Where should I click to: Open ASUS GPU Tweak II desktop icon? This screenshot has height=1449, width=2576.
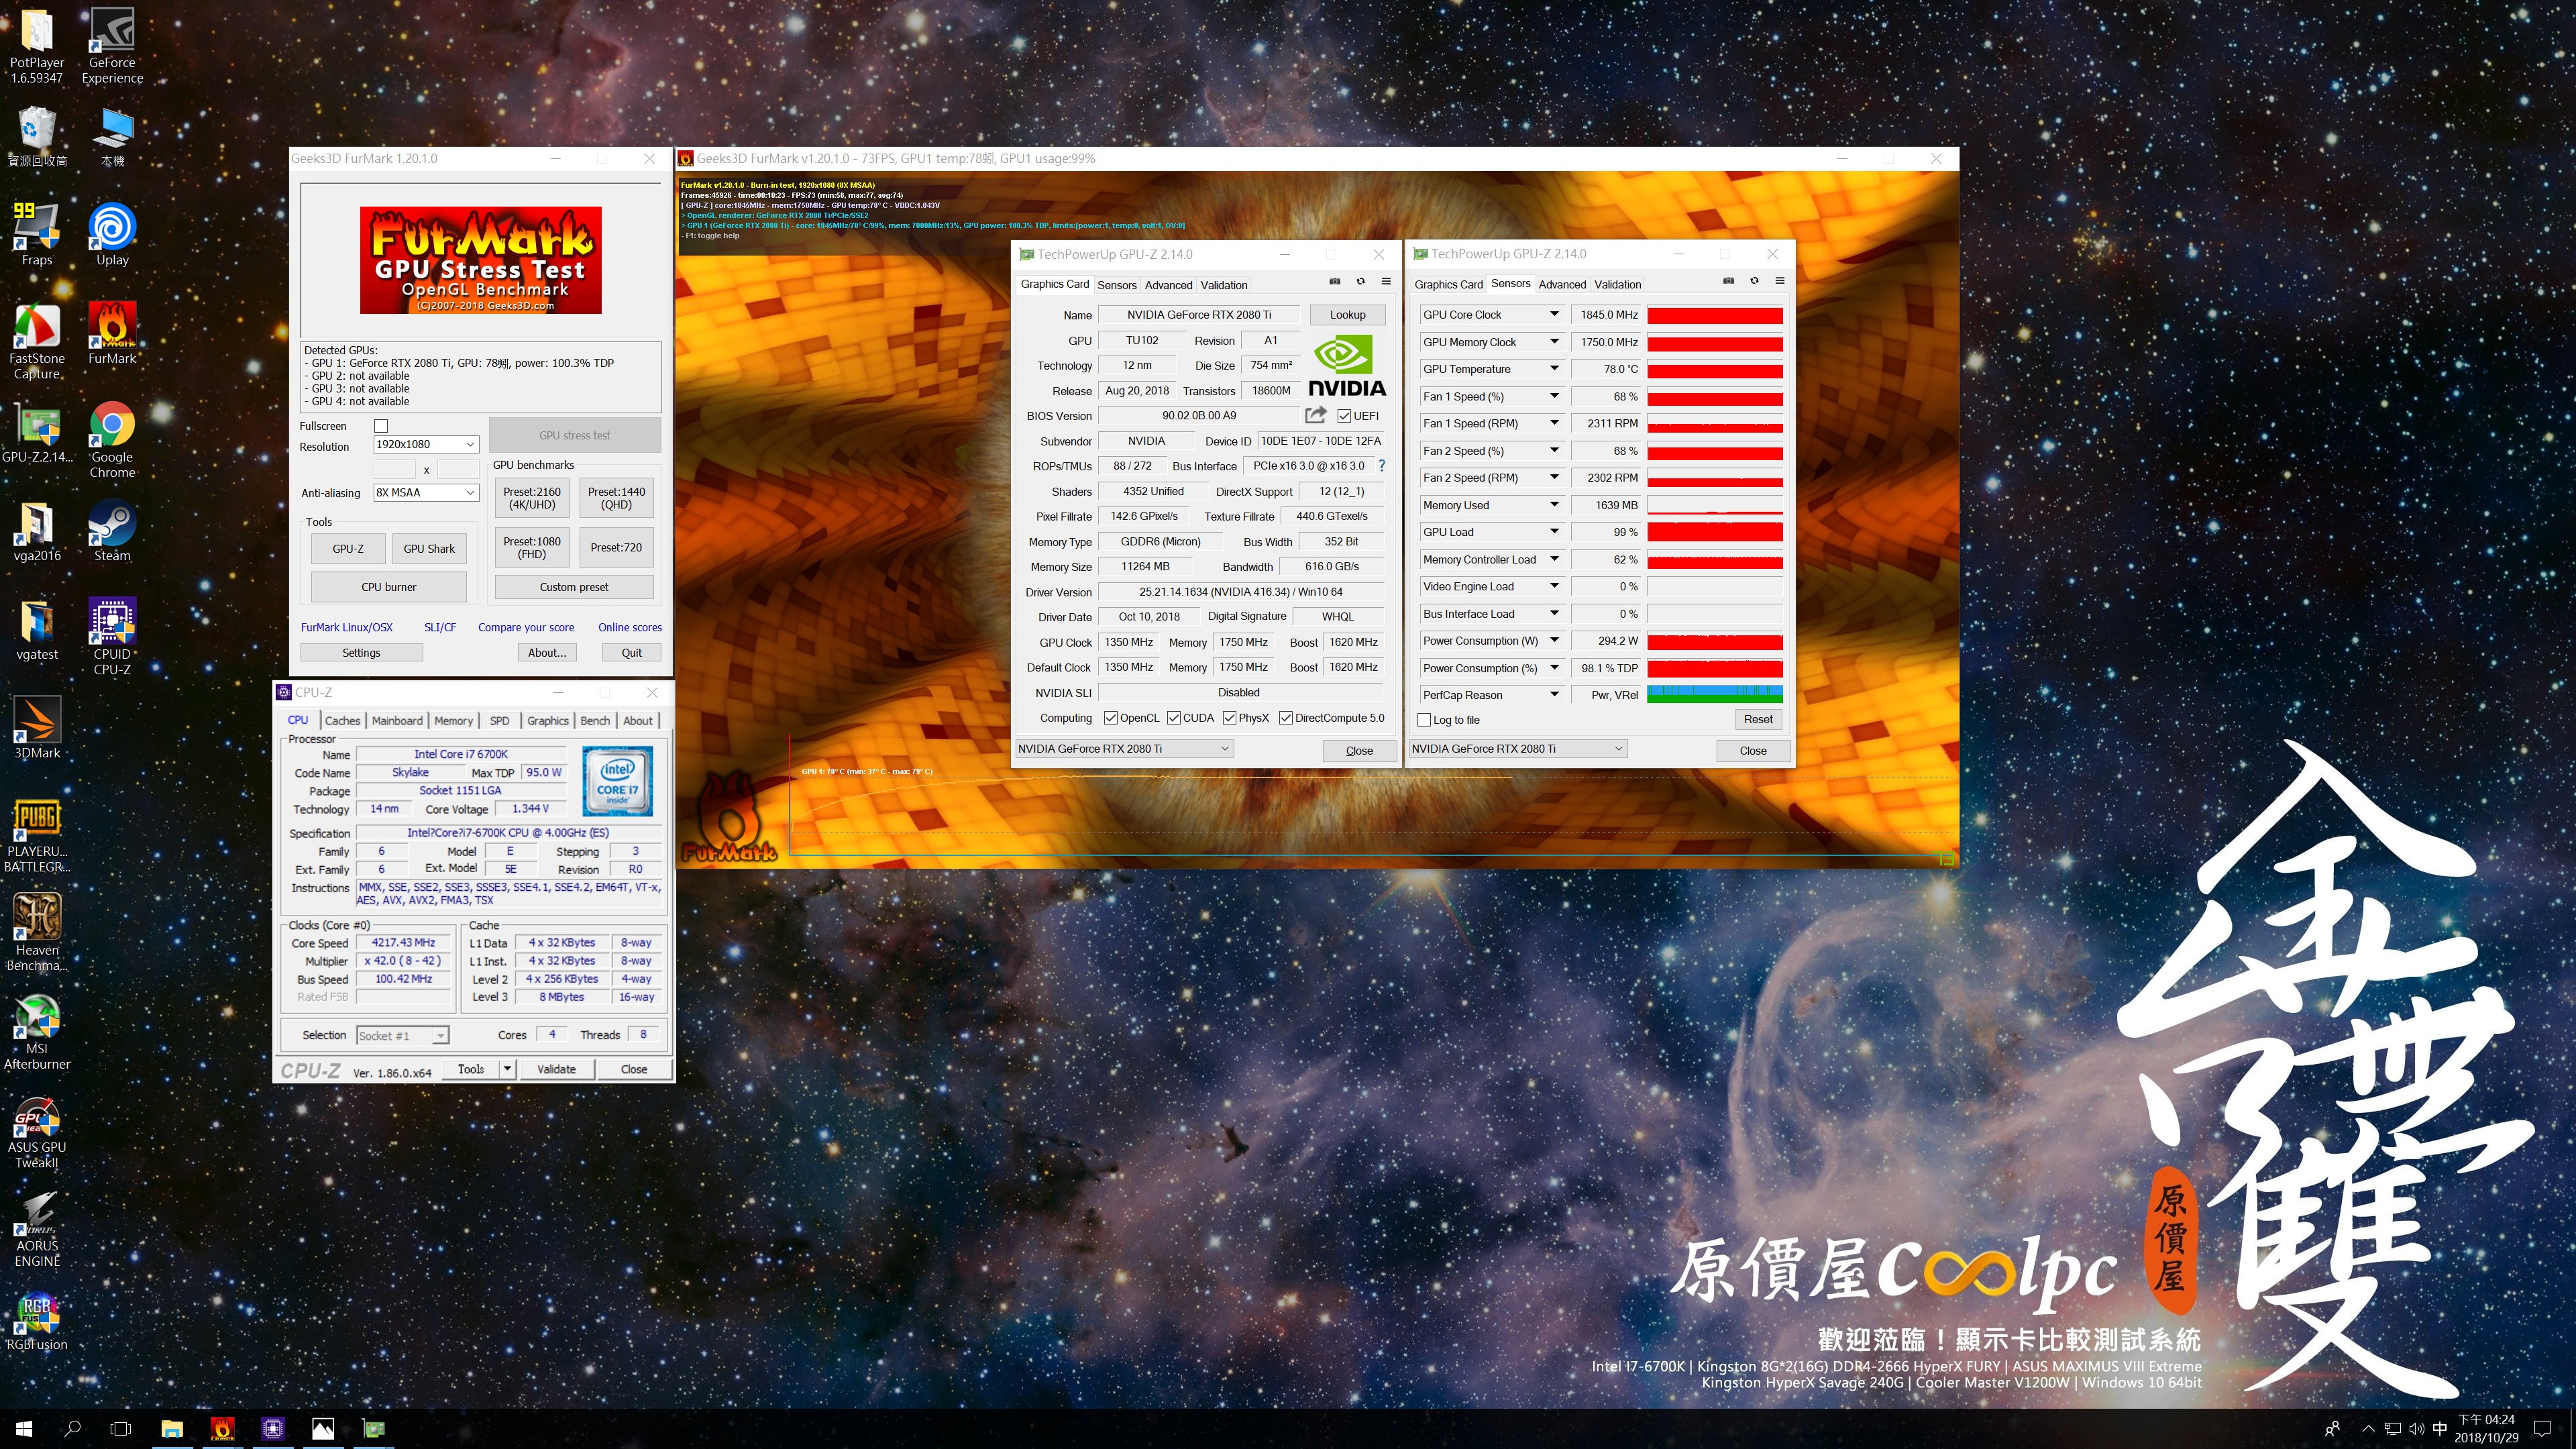[x=37, y=1131]
